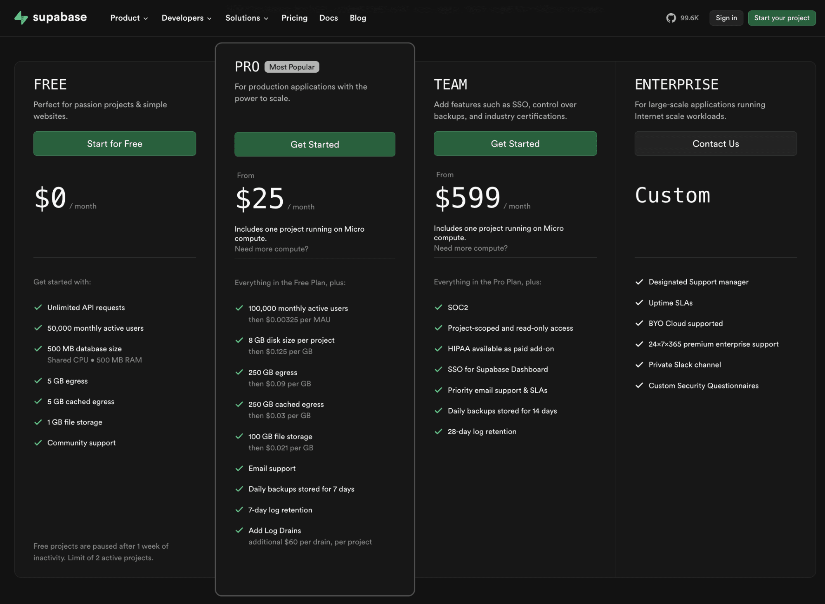This screenshot has height=604, width=825.
Task: Click checkmark next to Add Log Drains
Action: point(239,530)
